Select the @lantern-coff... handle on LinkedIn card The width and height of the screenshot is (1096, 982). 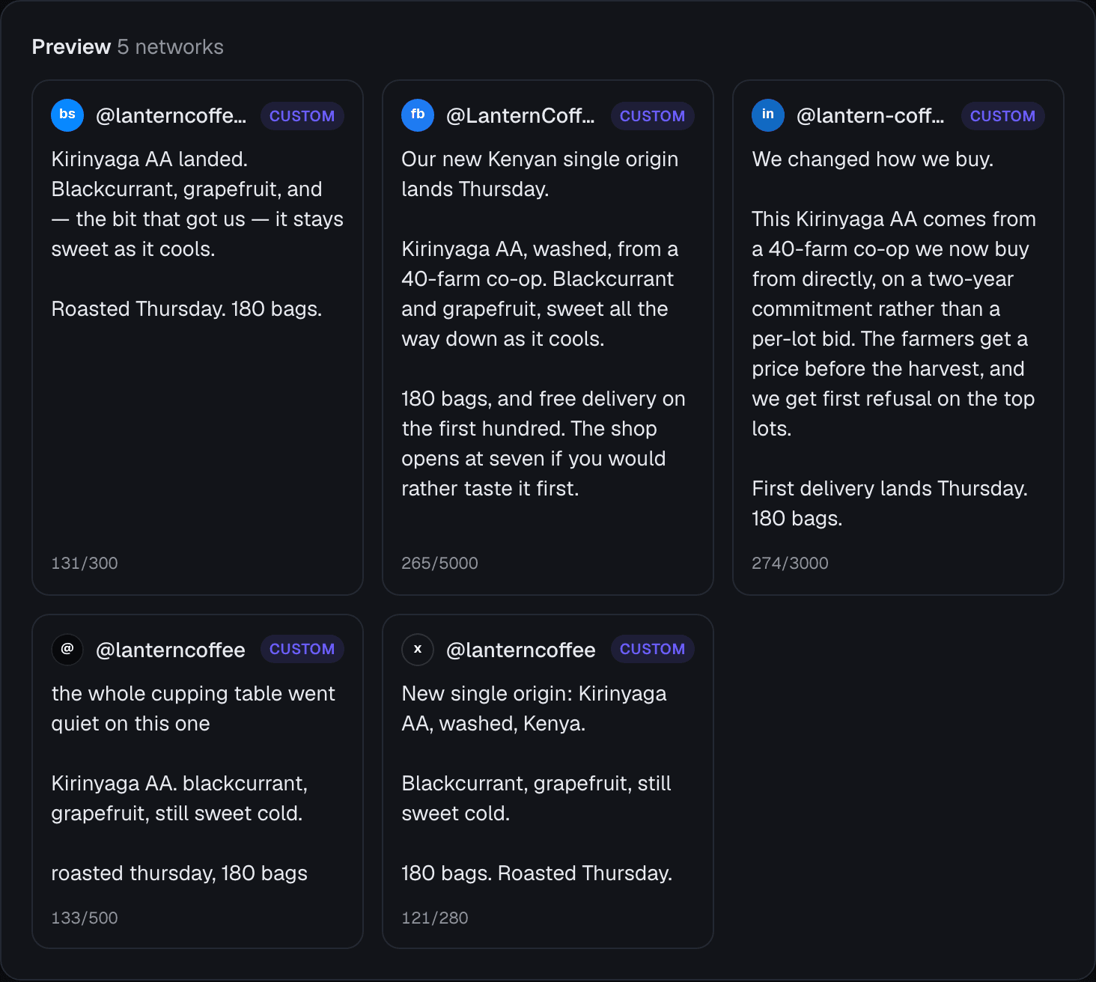(871, 116)
